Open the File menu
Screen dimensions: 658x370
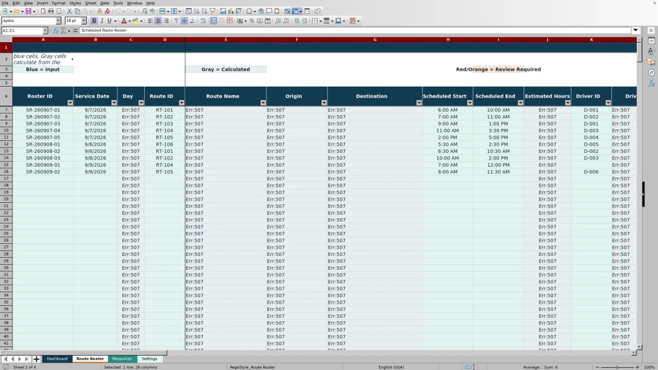point(5,3)
